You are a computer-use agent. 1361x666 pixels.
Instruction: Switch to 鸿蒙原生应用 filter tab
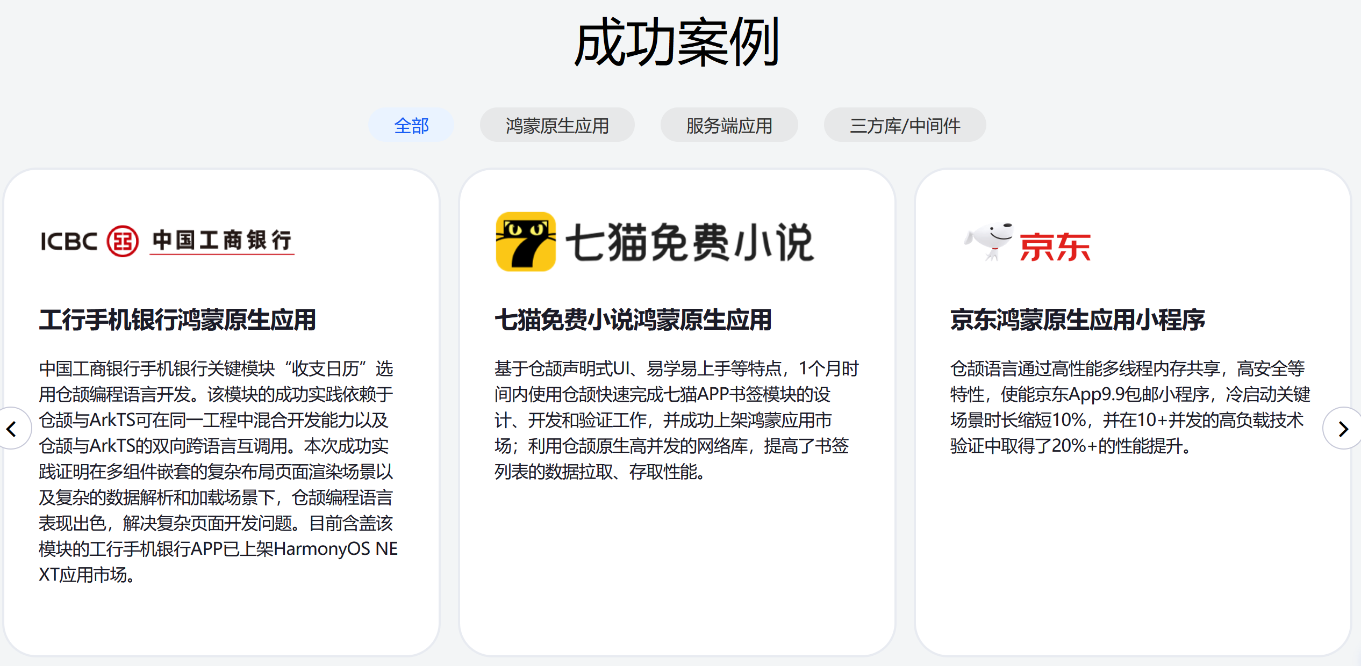pyautogui.click(x=557, y=126)
